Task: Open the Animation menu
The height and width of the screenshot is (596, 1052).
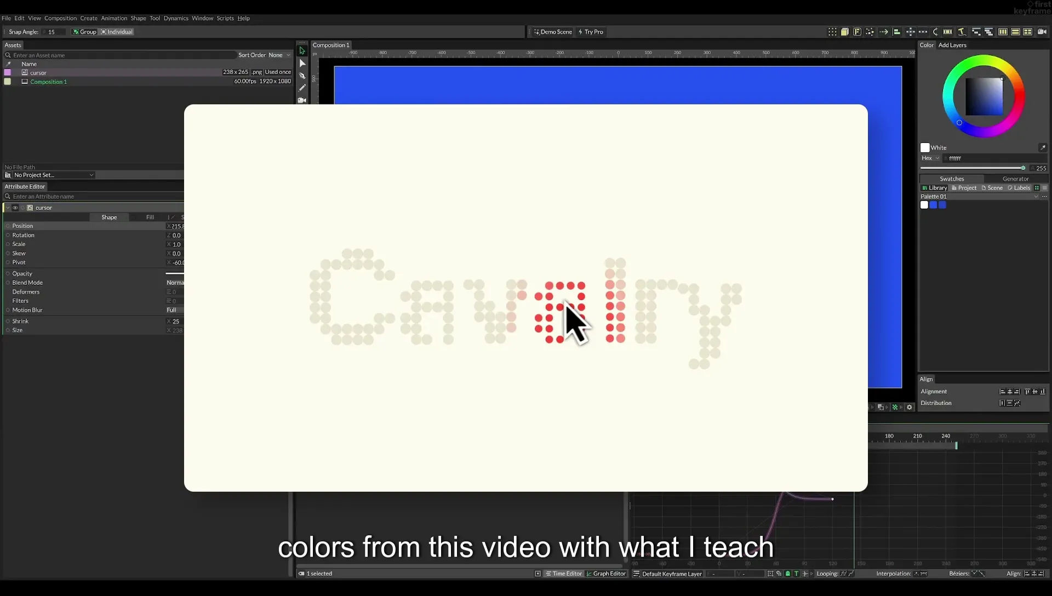Action: tap(114, 18)
